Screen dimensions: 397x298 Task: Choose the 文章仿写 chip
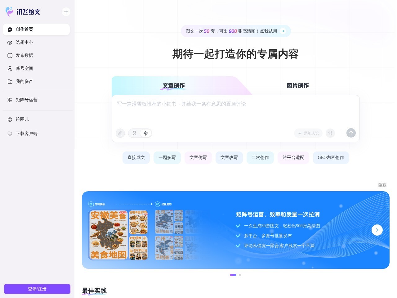coord(198,158)
